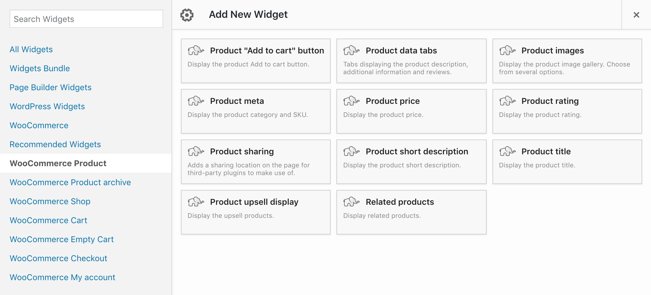Open the Page Builder Widgets category
This screenshot has height=295, width=651.
coord(50,87)
